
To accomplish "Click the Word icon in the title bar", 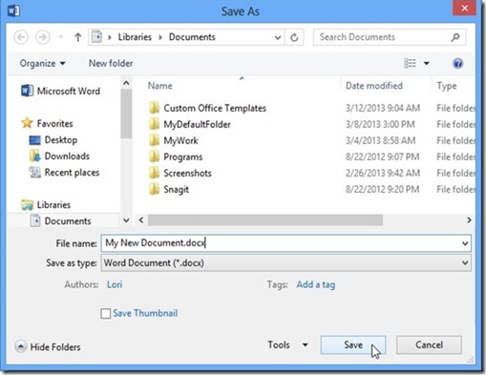I will click(x=13, y=10).
